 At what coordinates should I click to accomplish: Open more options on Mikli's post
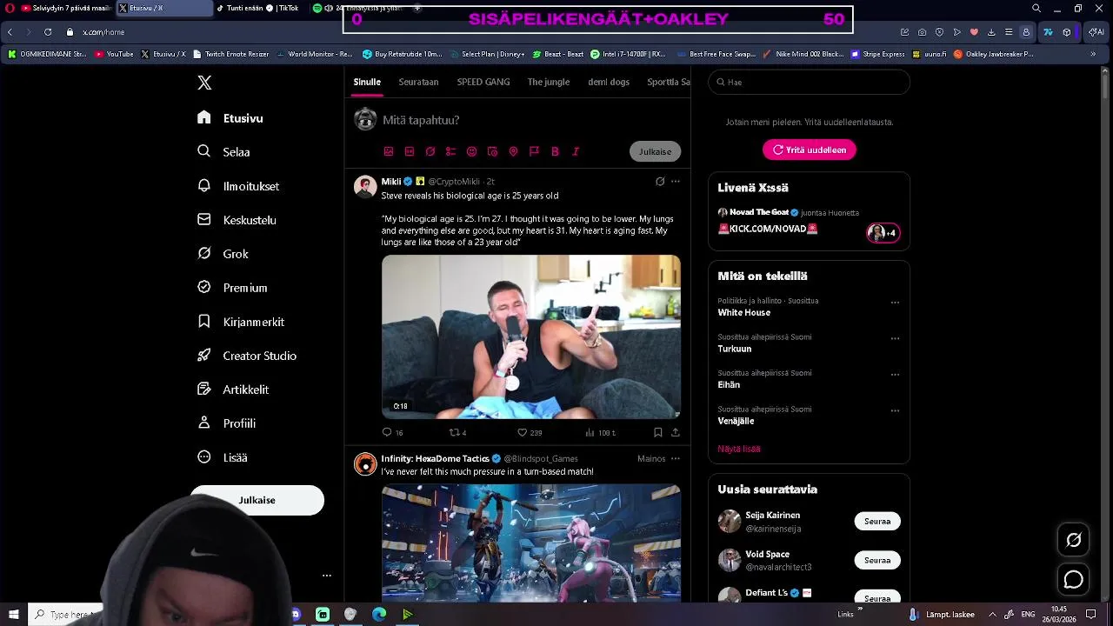(x=676, y=182)
